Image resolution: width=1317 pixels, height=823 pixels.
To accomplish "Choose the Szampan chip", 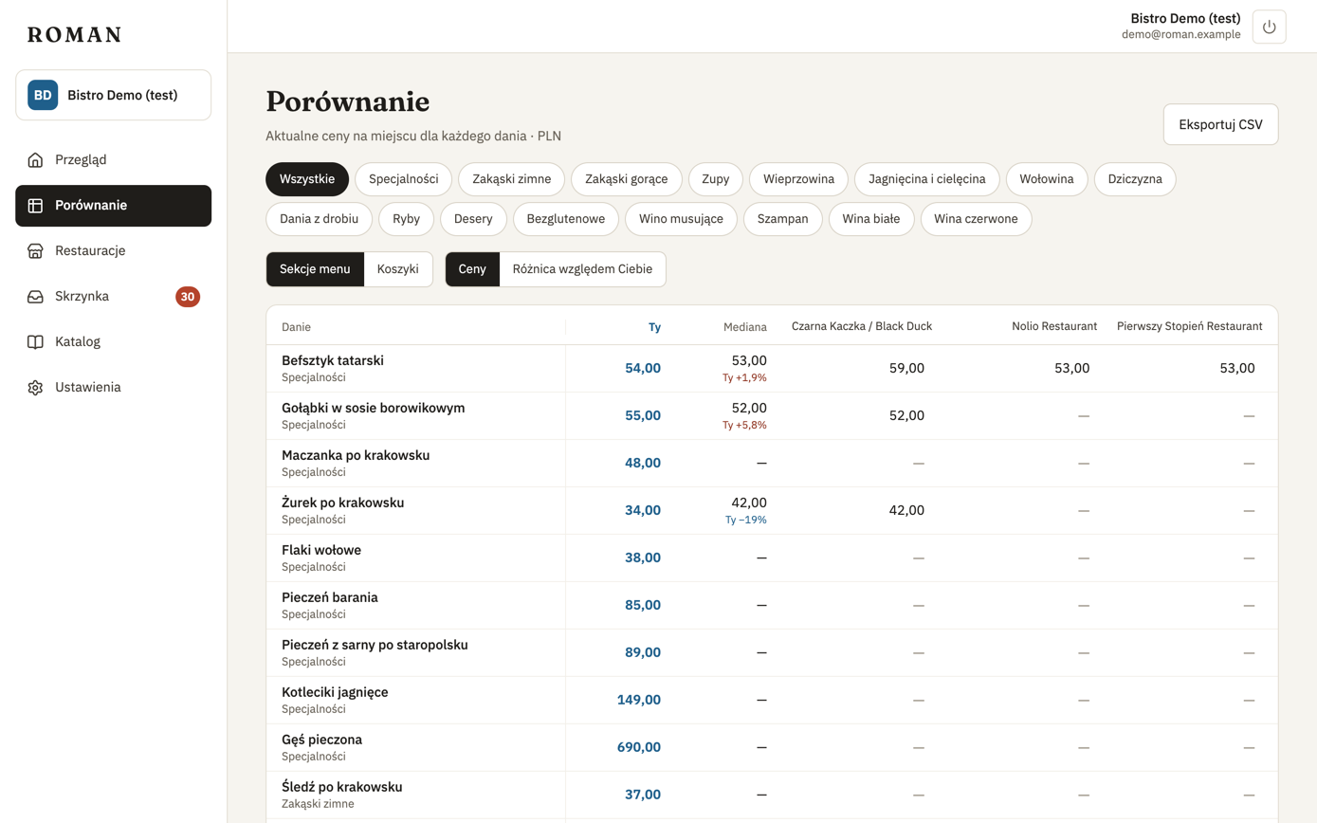I will tap(783, 219).
